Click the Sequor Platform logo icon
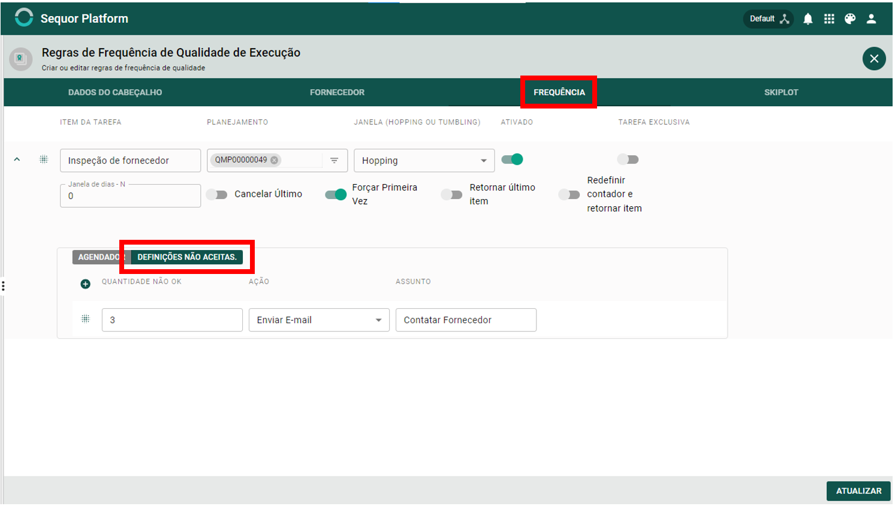 pyautogui.click(x=24, y=17)
